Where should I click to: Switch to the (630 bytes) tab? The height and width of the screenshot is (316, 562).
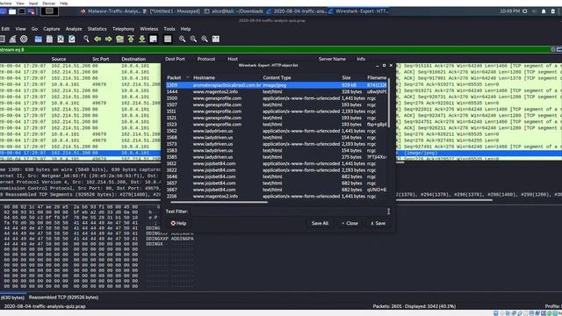pos(13,298)
